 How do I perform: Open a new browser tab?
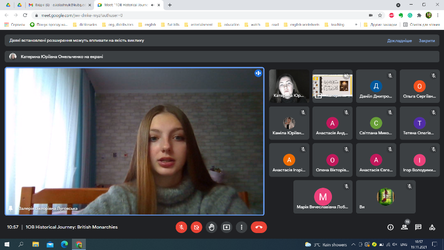(170, 5)
